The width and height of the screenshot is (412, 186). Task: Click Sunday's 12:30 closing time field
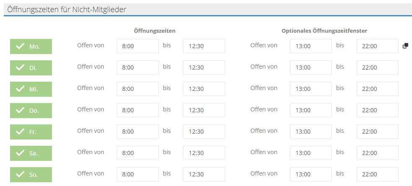click(204, 174)
